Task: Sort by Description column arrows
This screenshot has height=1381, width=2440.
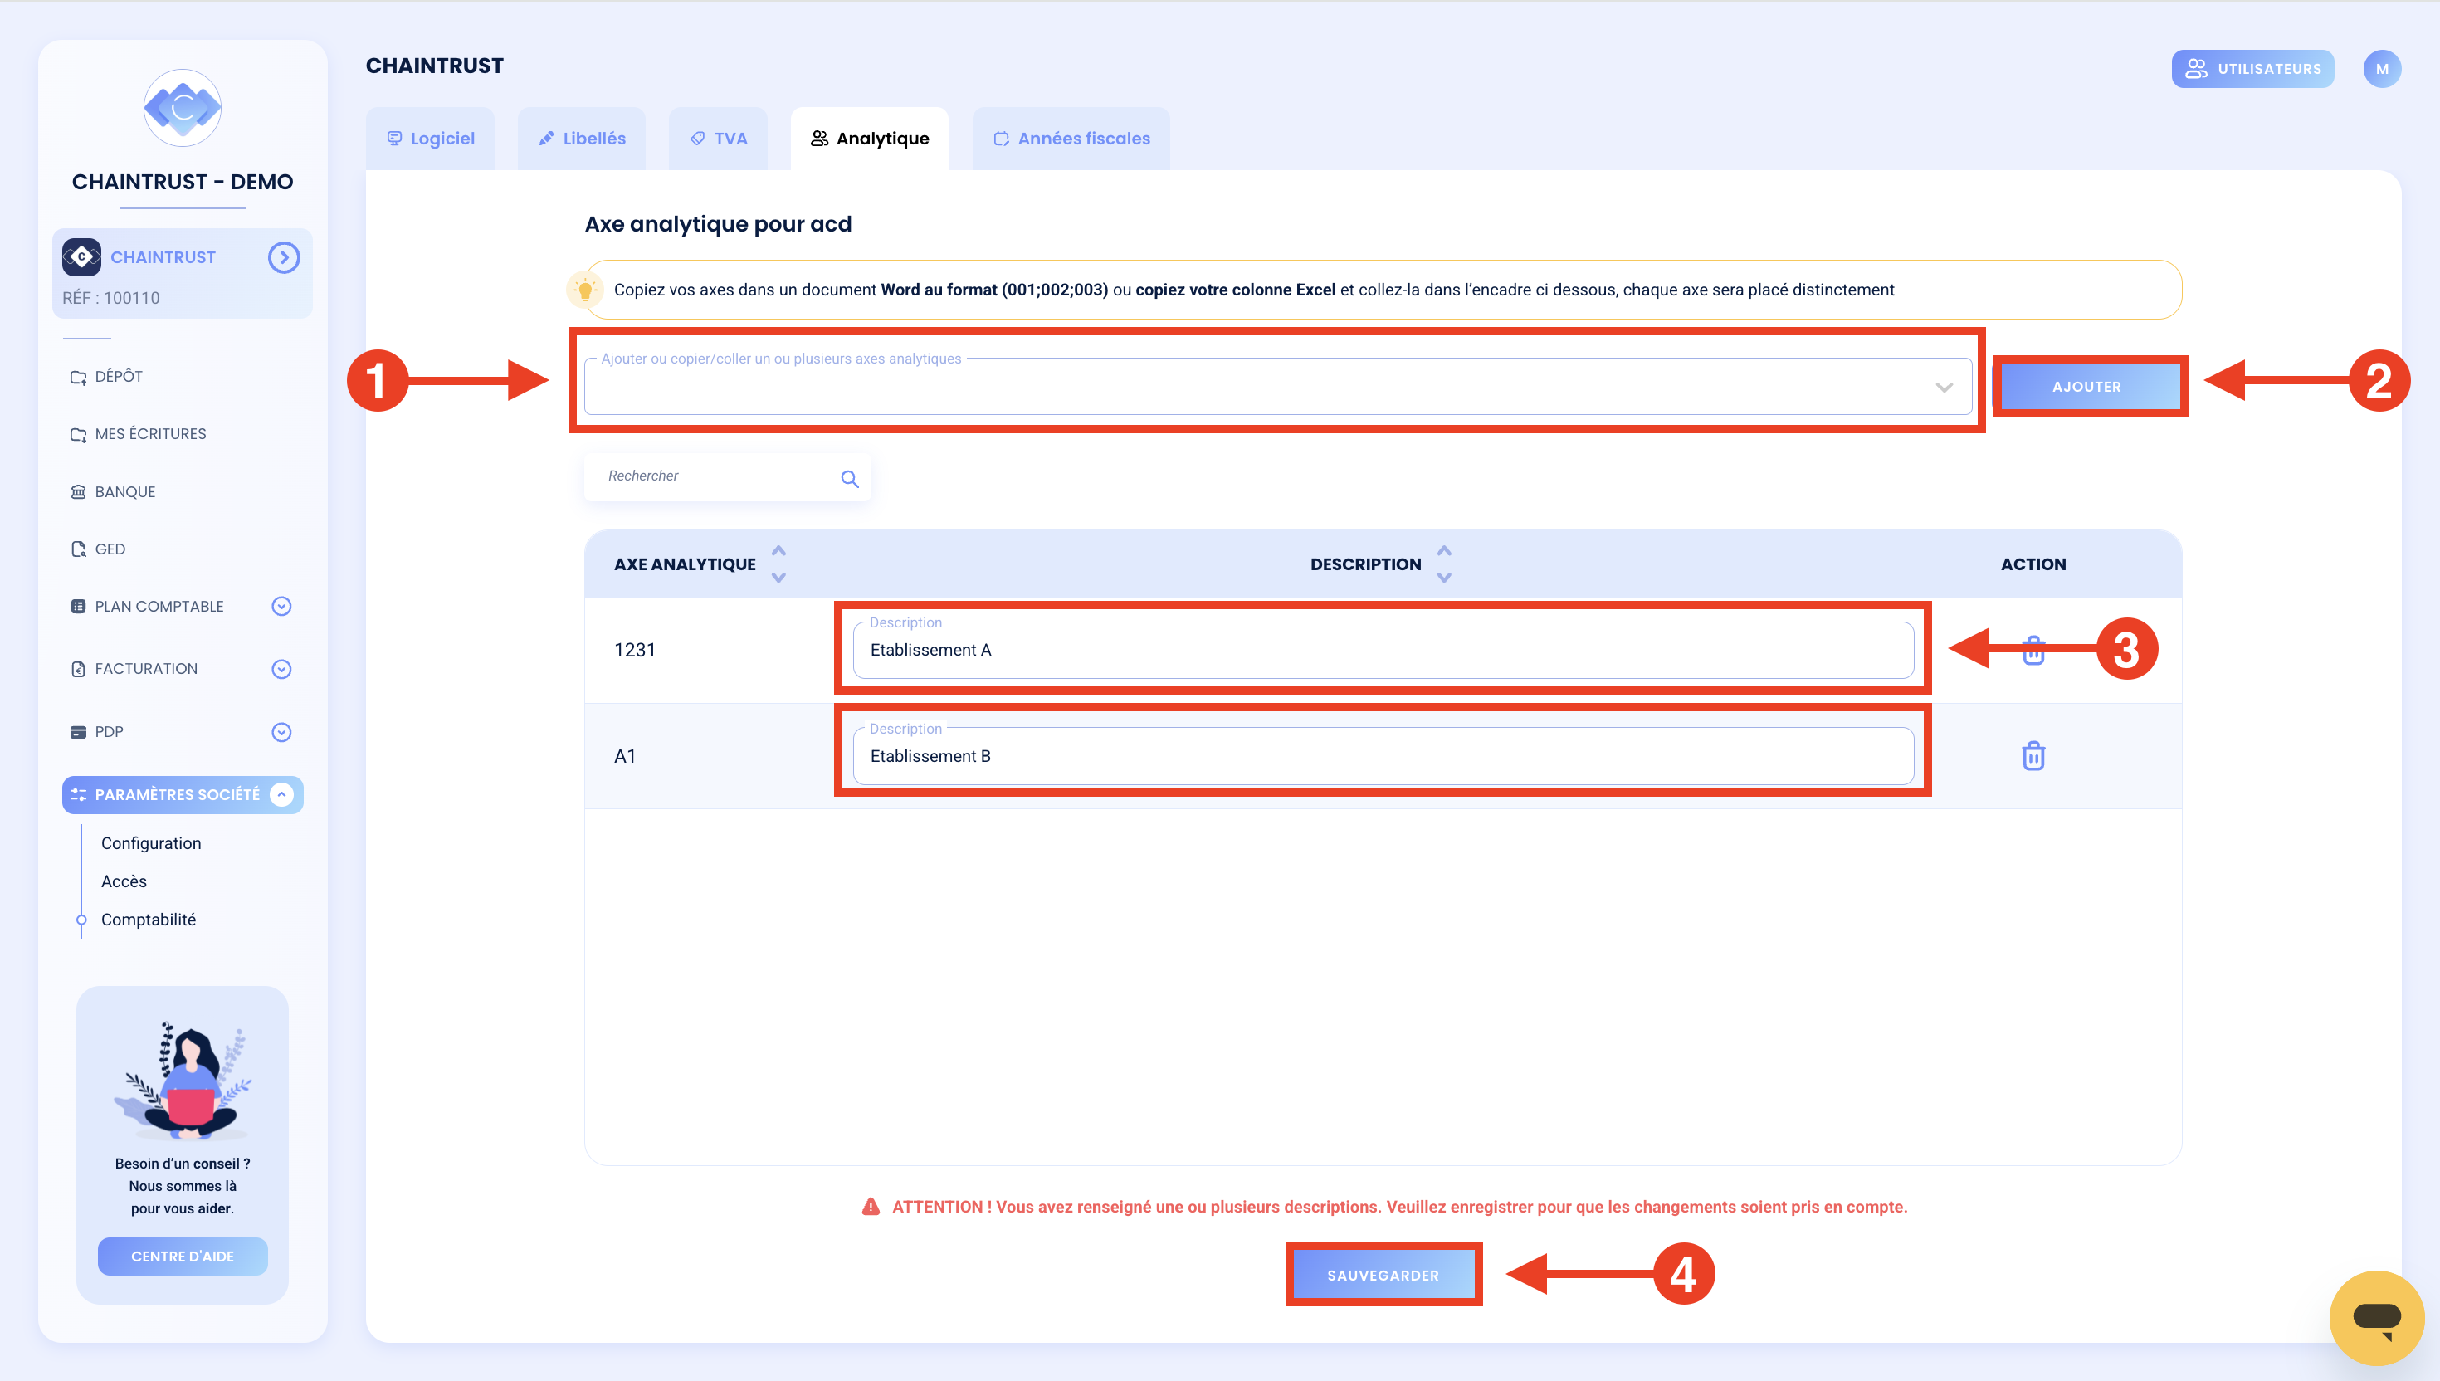Action: (1443, 564)
